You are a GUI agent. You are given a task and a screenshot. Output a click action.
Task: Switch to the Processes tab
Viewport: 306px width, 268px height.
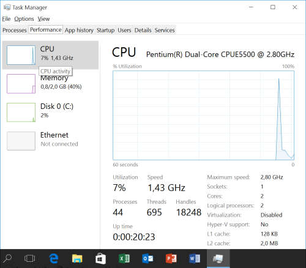click(15, 30)
